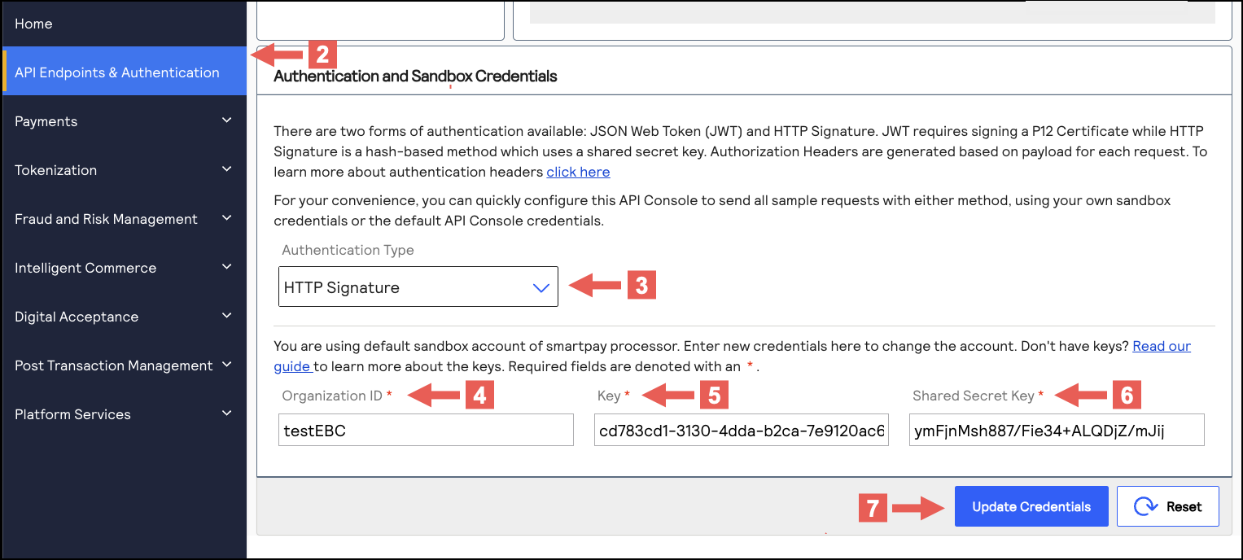This screenshot has height=560, width=1243.
Task: Expand Post Transaction Management chevron
Action: [226, 365]
